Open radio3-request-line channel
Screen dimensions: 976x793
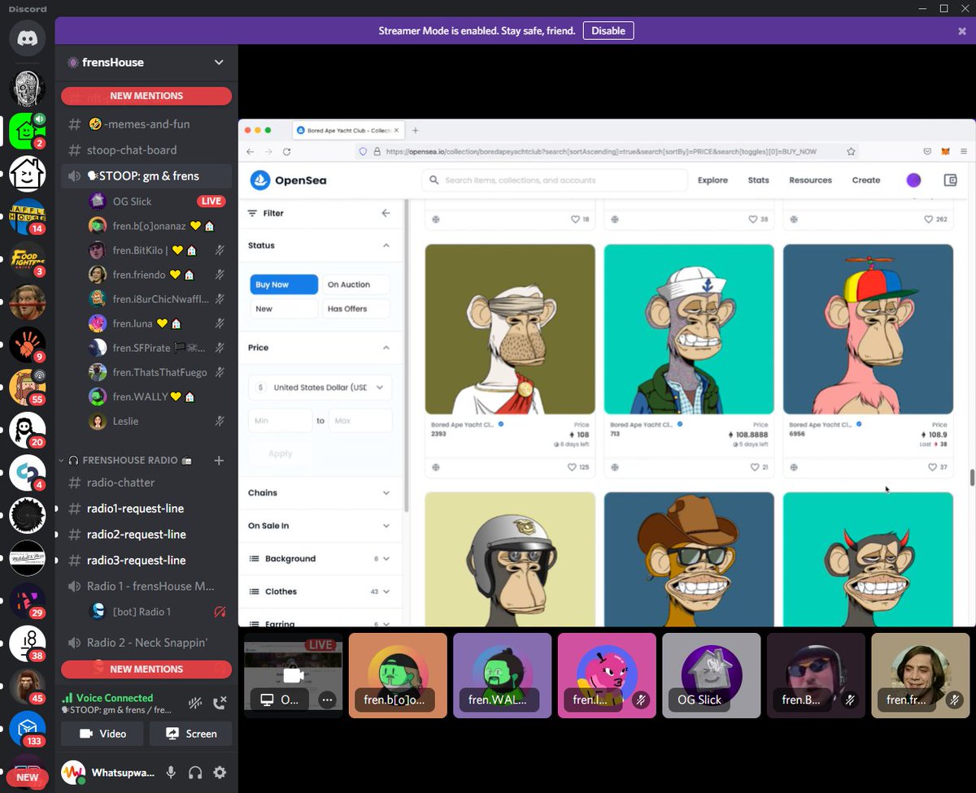[146, 561]
